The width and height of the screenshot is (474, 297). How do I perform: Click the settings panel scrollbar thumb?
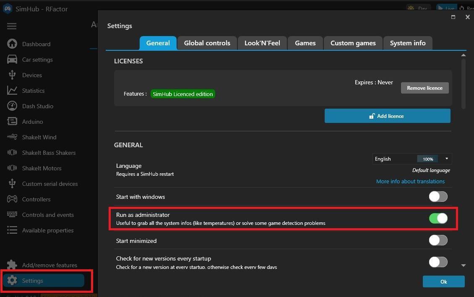coord(463,83)
